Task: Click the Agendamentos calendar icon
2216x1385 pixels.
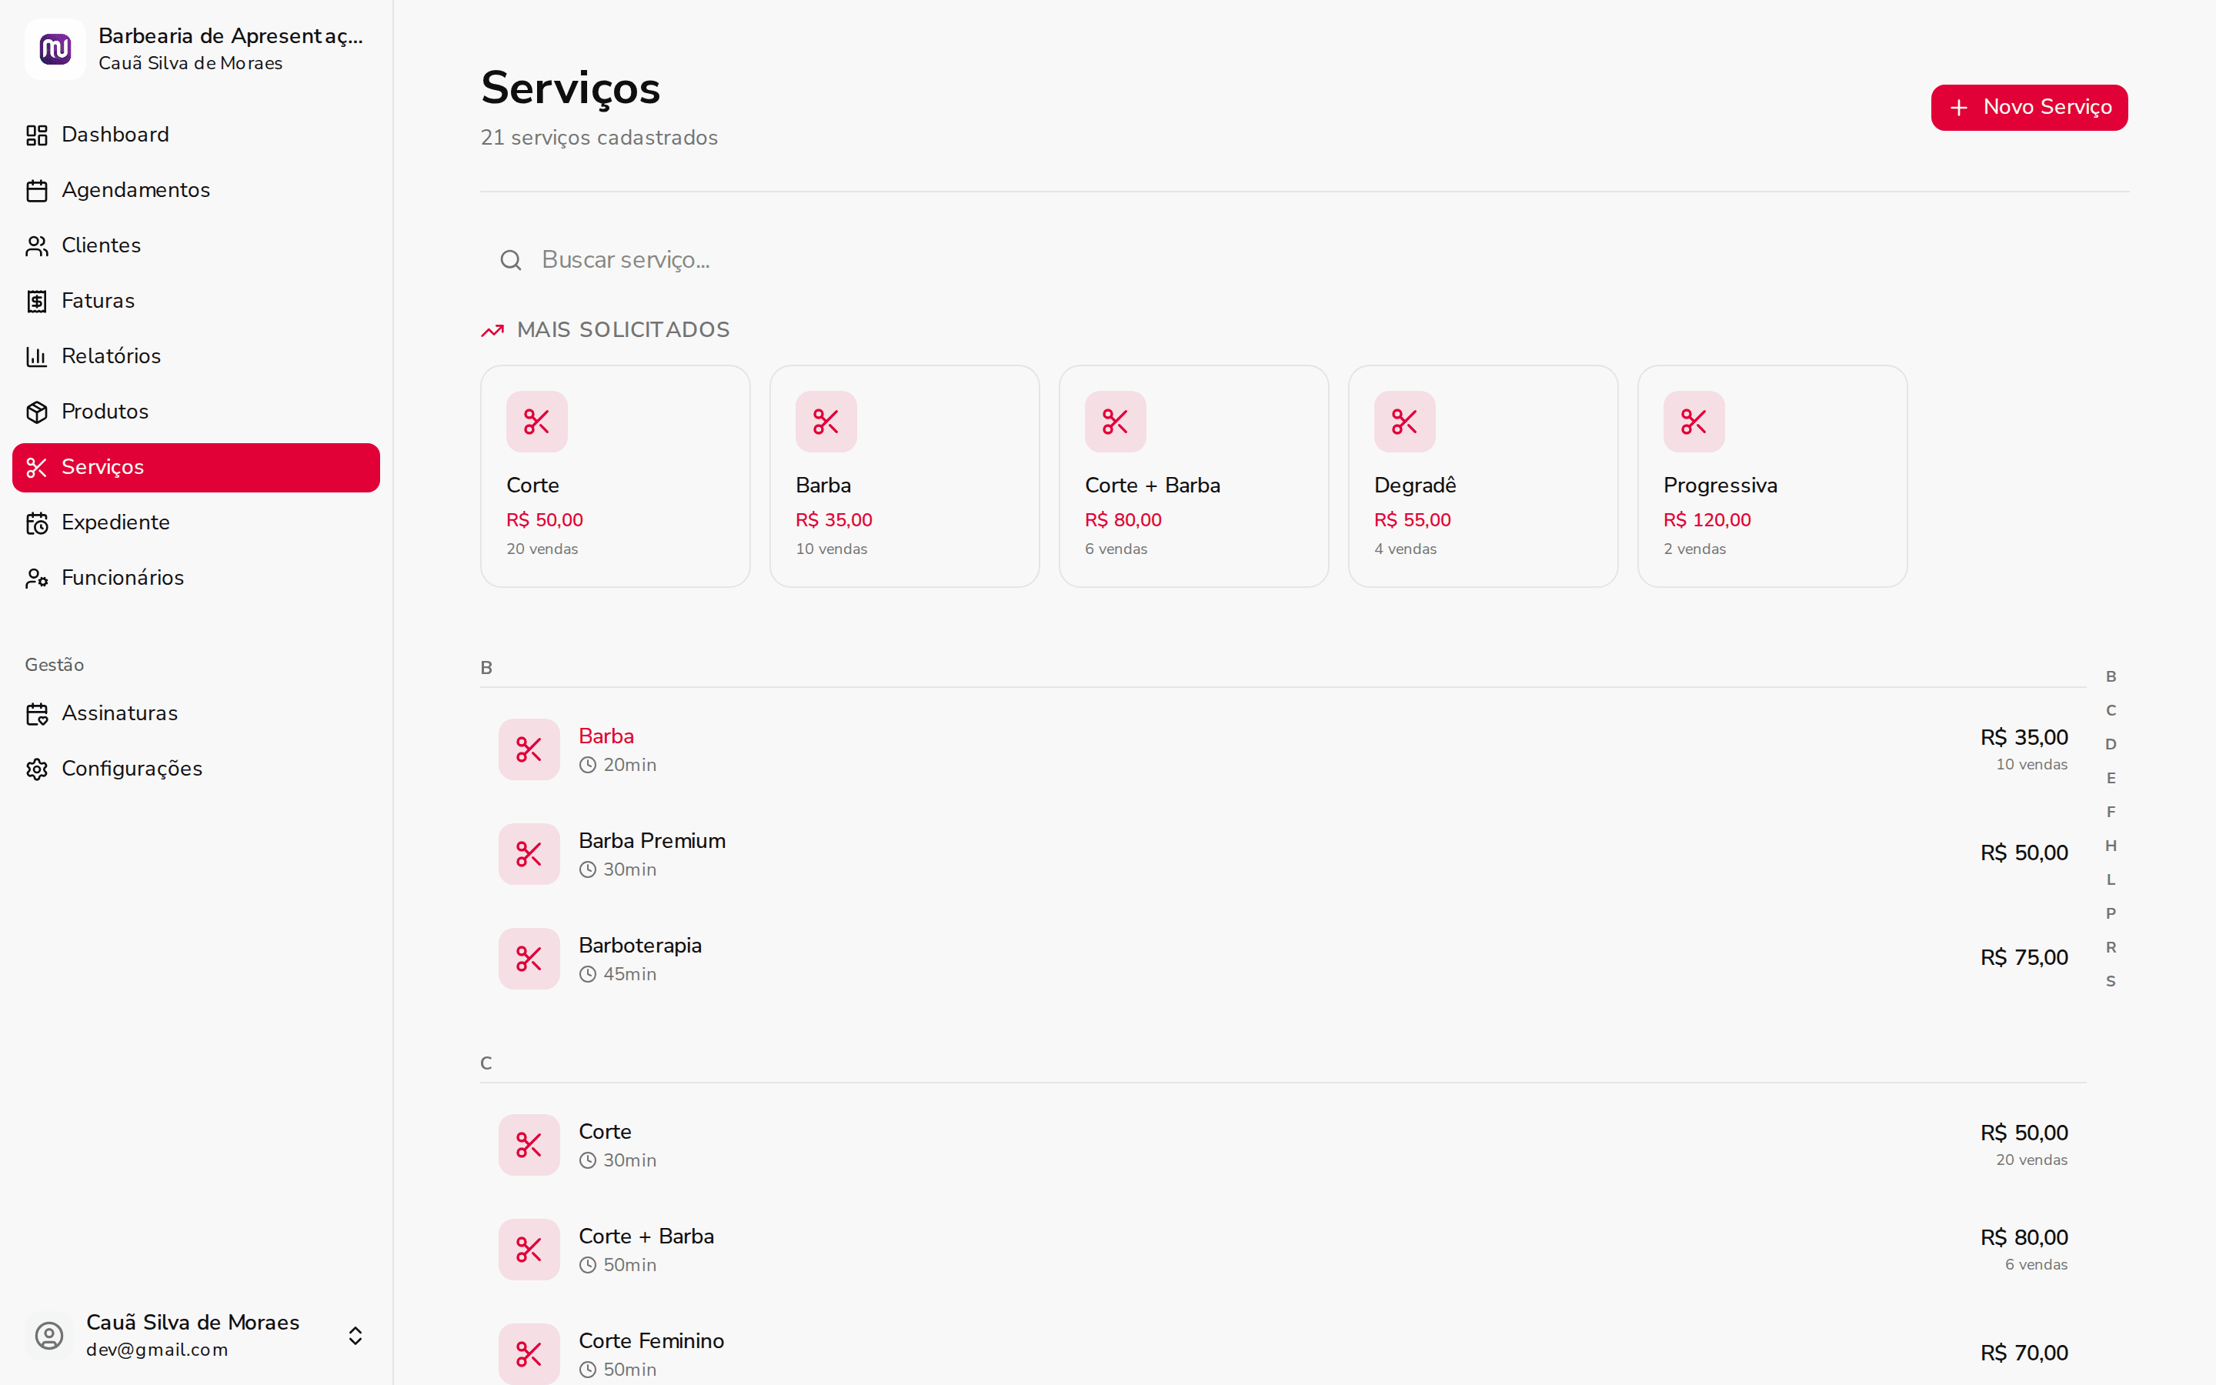Action: [37, 191]
